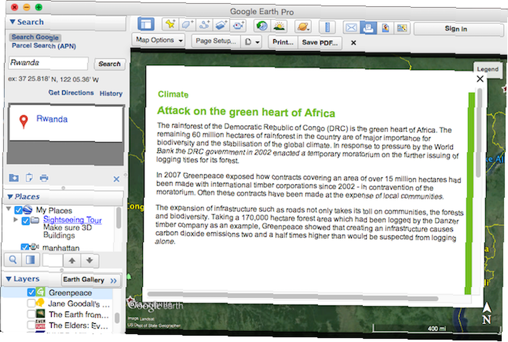Enable The Earth from... layer

(x=31, y=314)
